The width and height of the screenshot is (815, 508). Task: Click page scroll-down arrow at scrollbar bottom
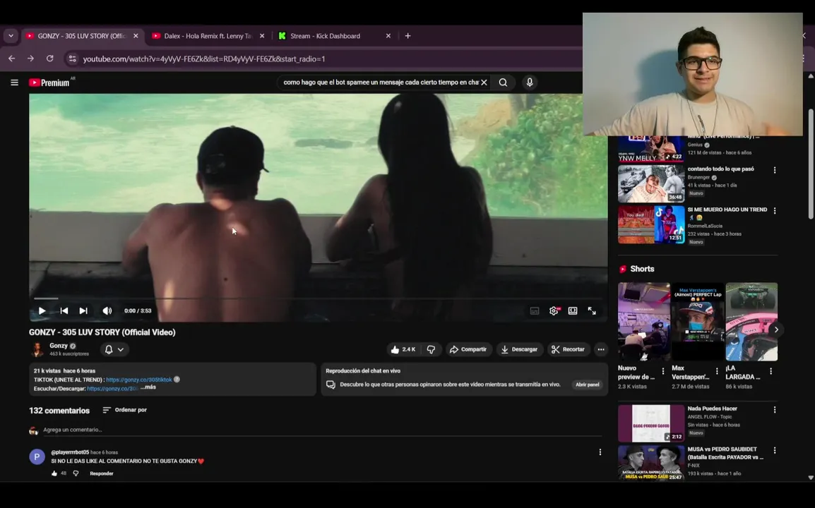point(810,478)
